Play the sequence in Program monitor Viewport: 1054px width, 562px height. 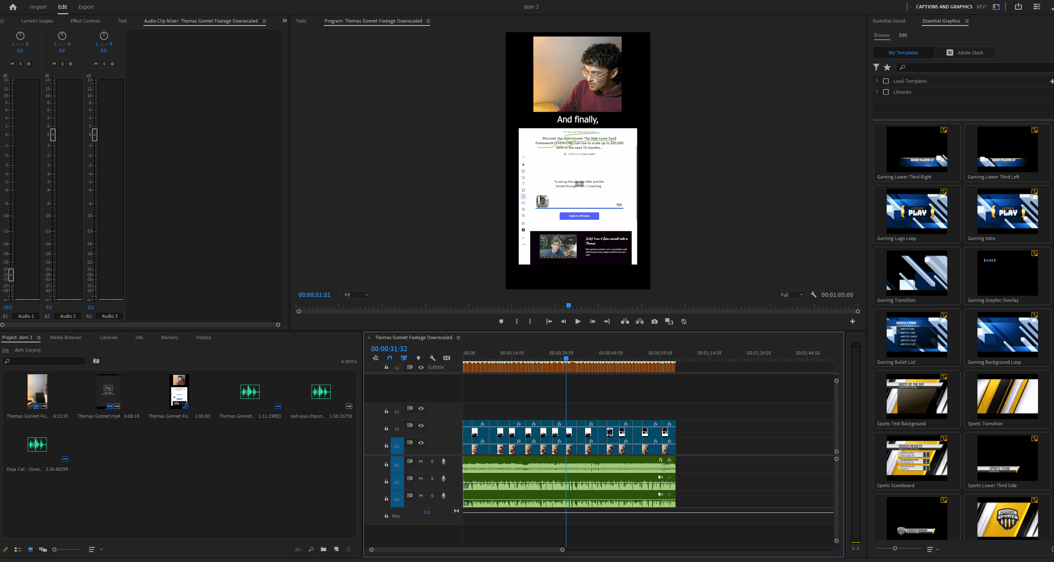click(x=578, y=322)
